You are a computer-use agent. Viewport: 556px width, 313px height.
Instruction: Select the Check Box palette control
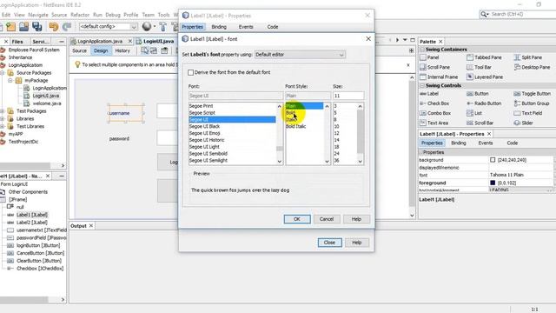434,103
